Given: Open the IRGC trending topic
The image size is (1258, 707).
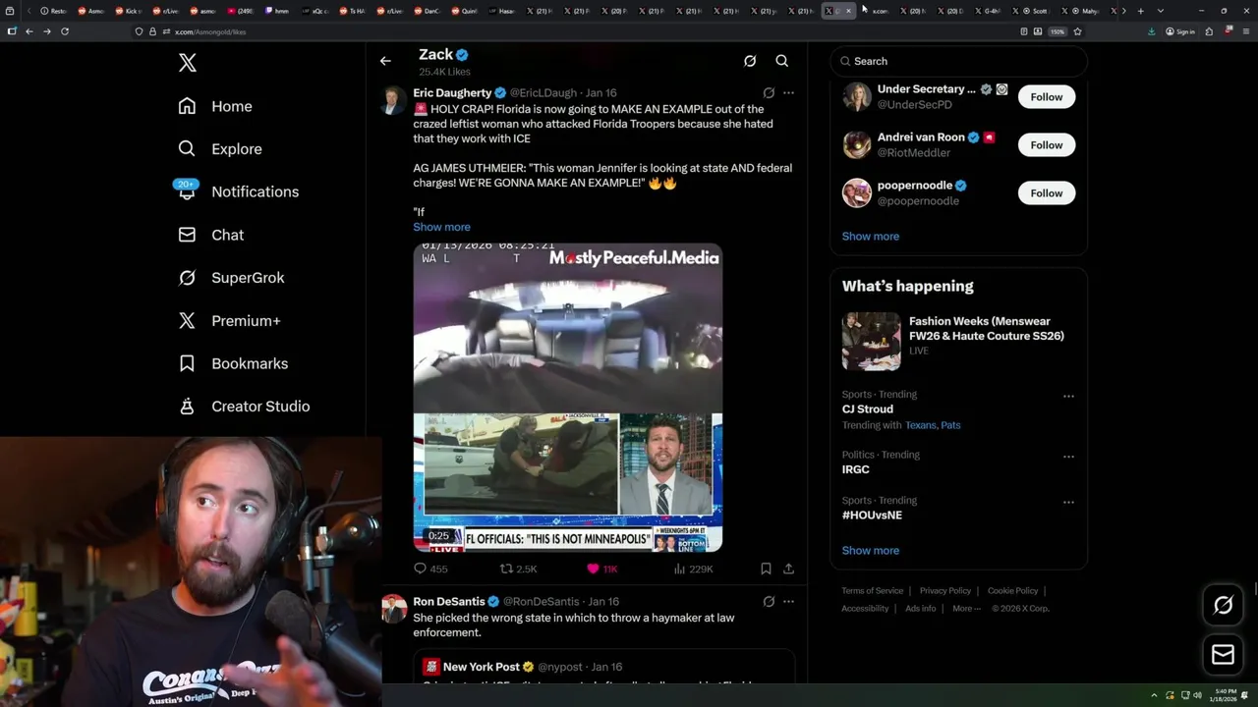Looking at the screenshot, I should point(855,469).
